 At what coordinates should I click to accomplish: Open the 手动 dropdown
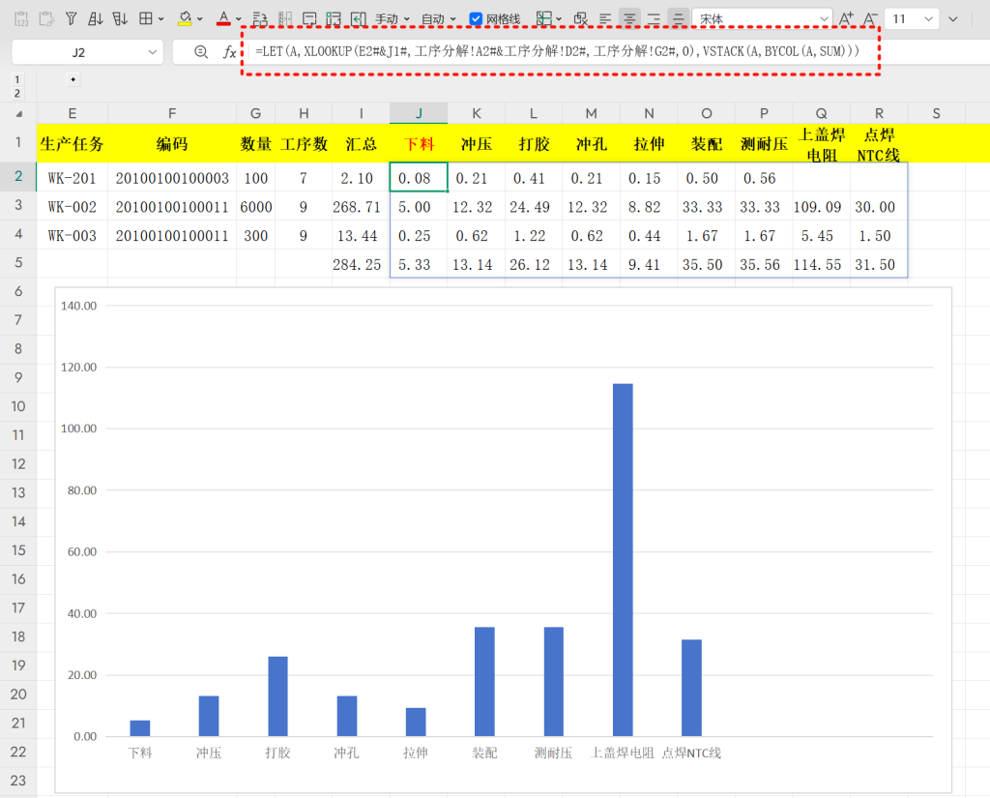click(x=393, y=19)
